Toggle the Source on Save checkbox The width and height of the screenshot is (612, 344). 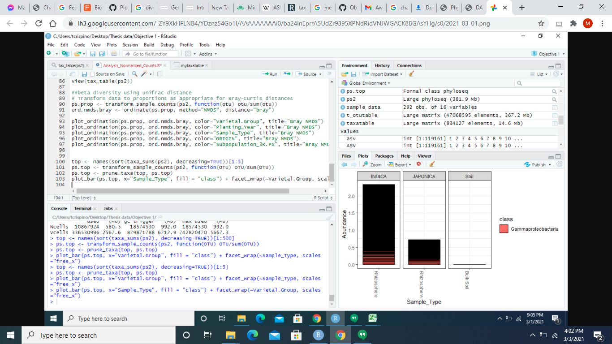92,74
